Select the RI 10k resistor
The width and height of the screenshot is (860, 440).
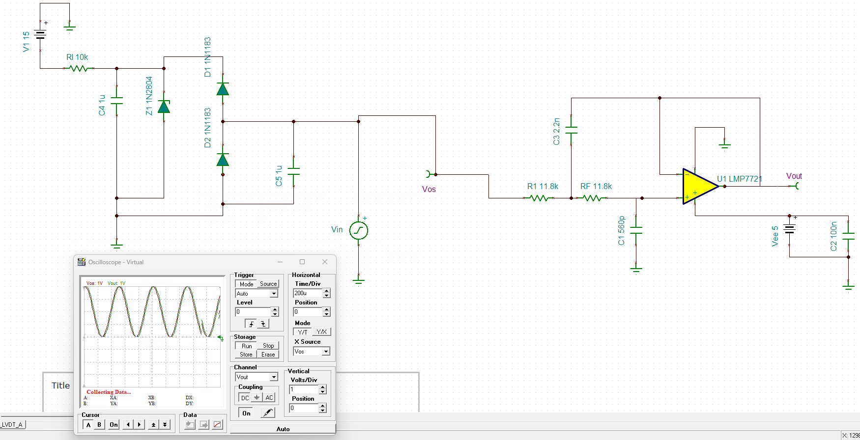click(79, 68)
